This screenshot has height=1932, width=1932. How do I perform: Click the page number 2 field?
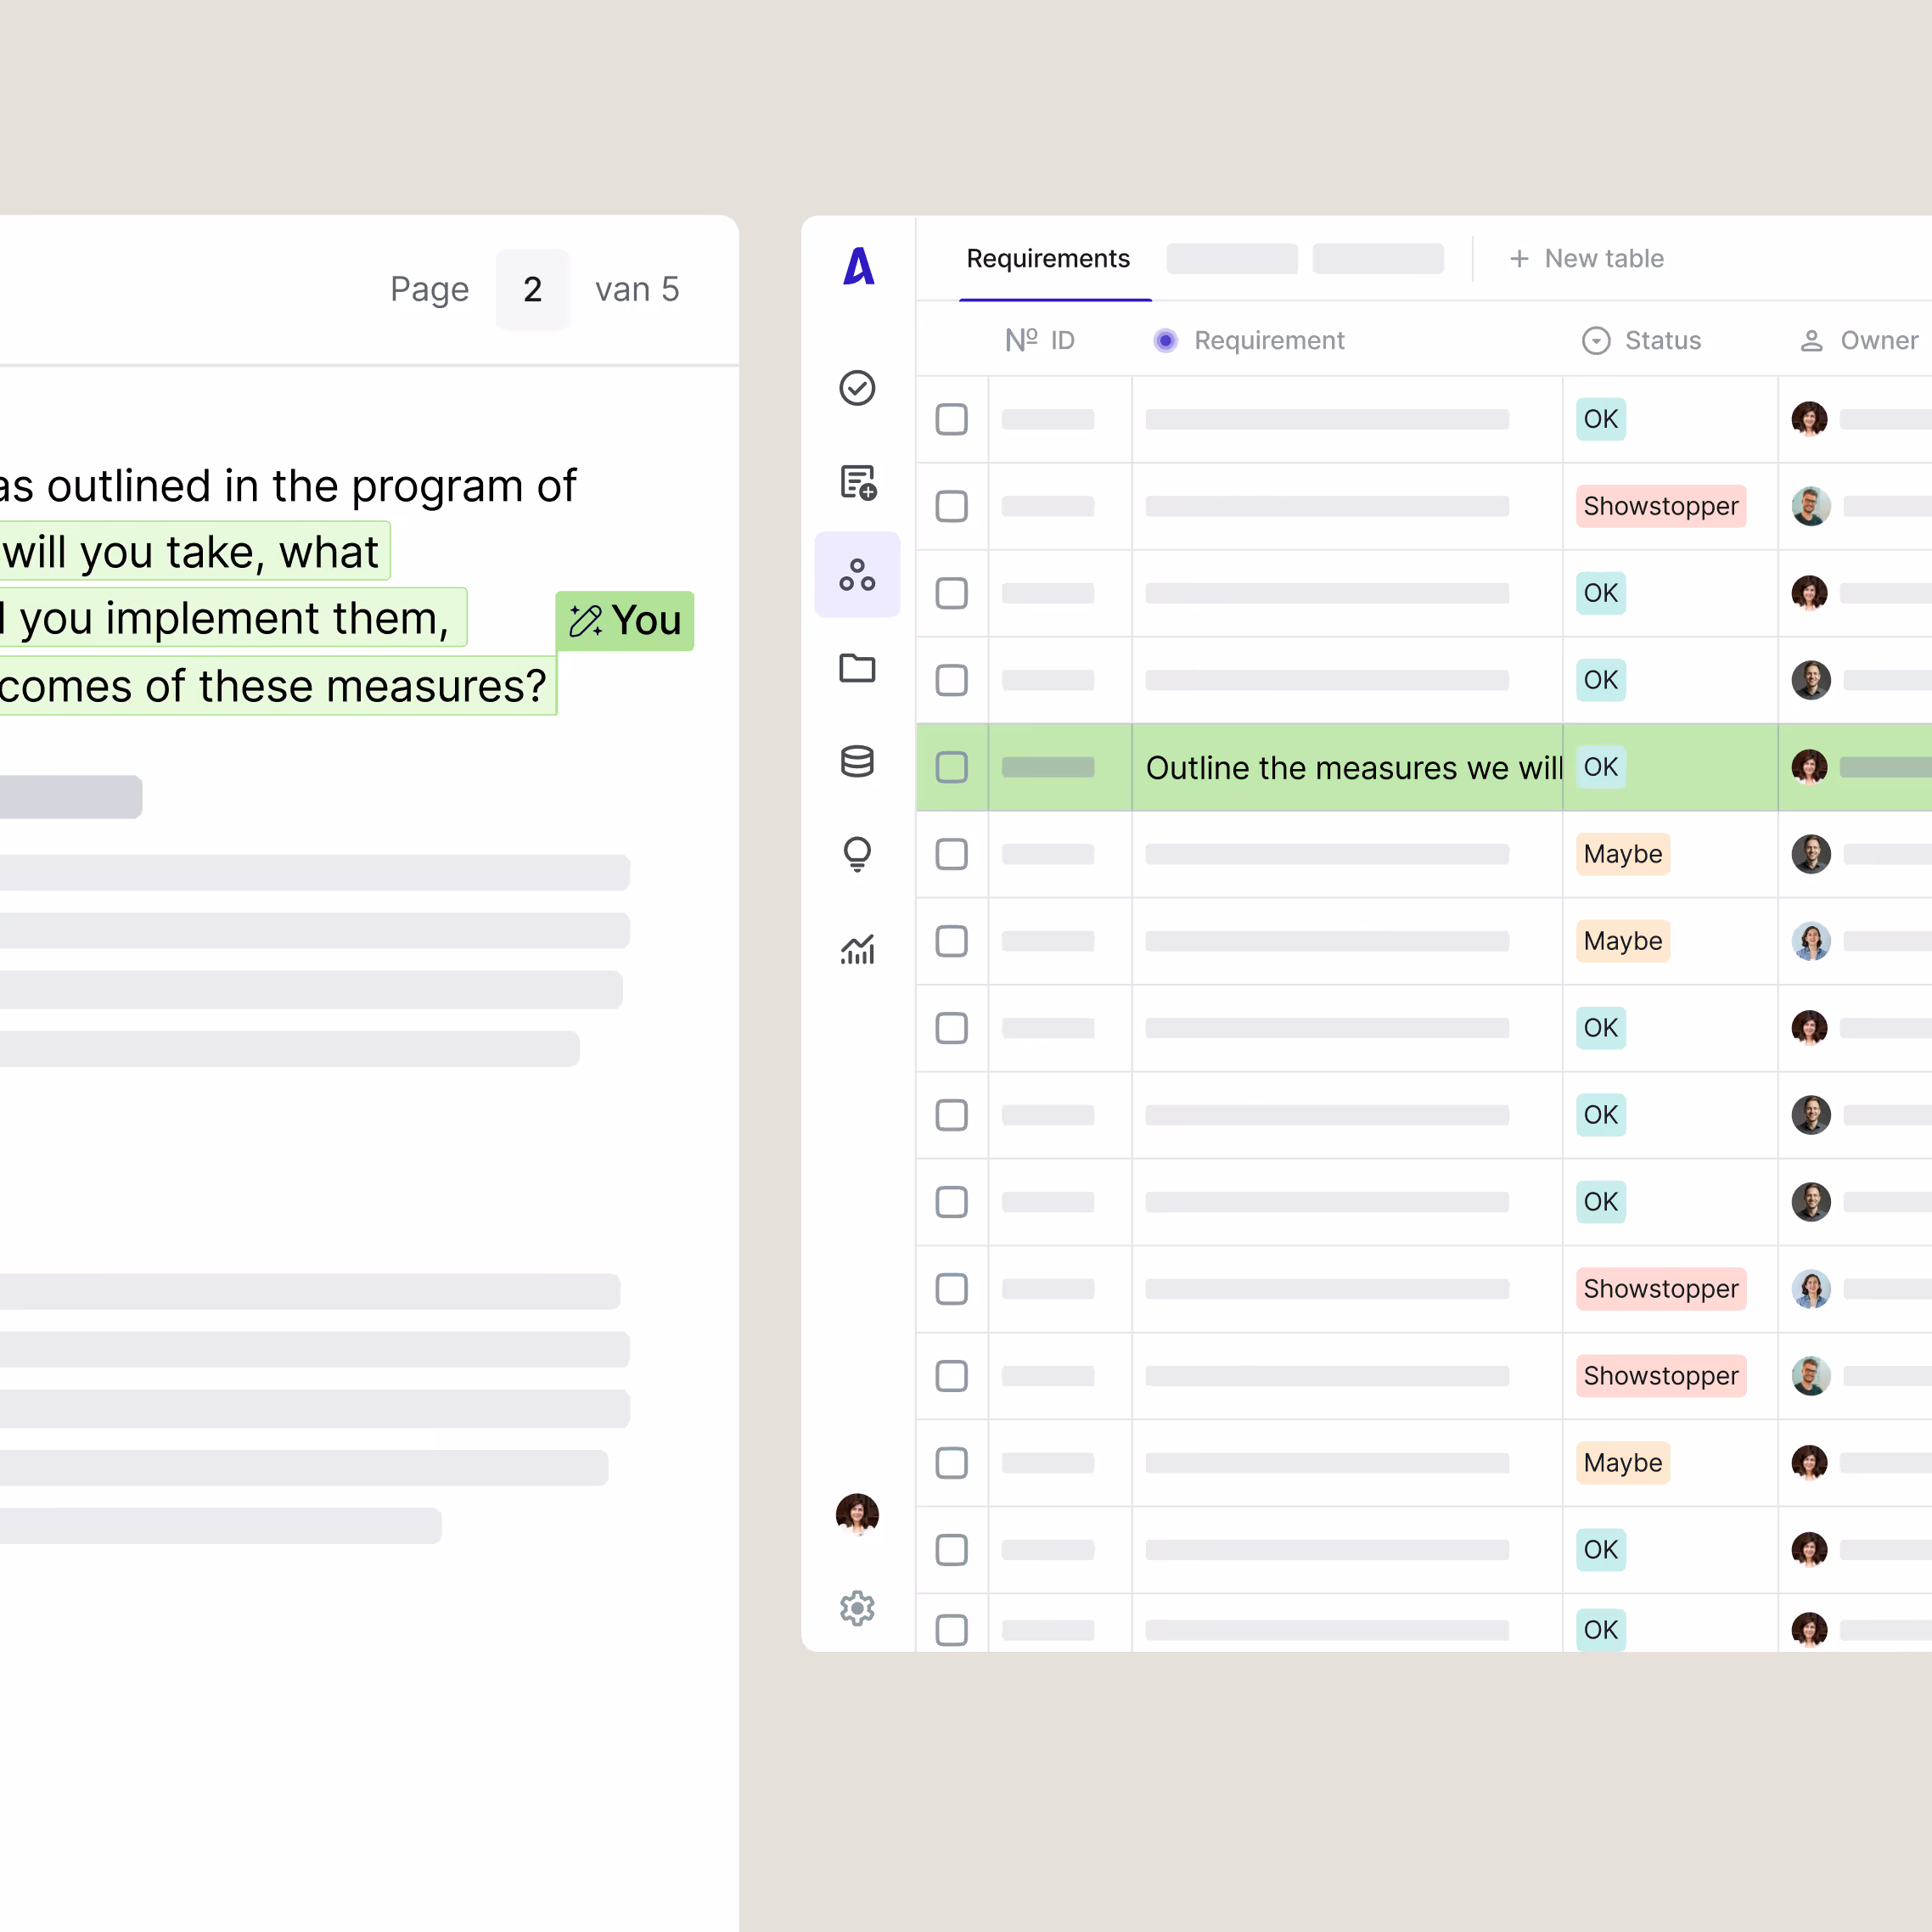tap(533, 290)
